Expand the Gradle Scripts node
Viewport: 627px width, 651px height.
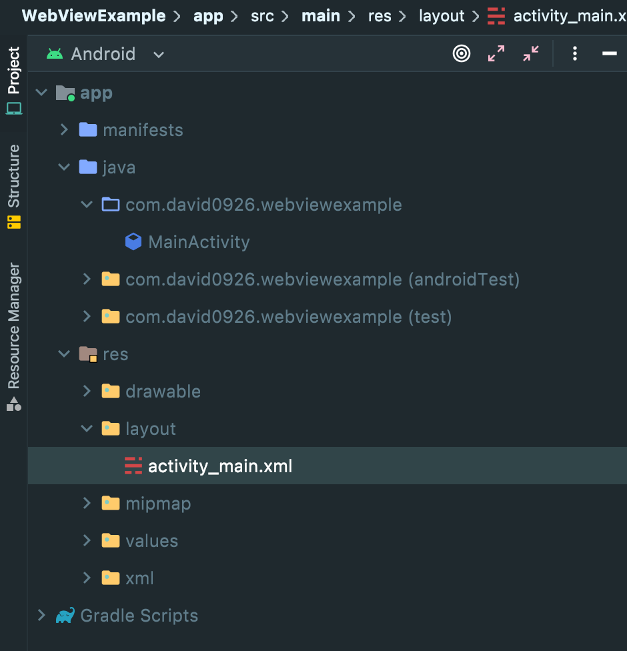[42, 615]
